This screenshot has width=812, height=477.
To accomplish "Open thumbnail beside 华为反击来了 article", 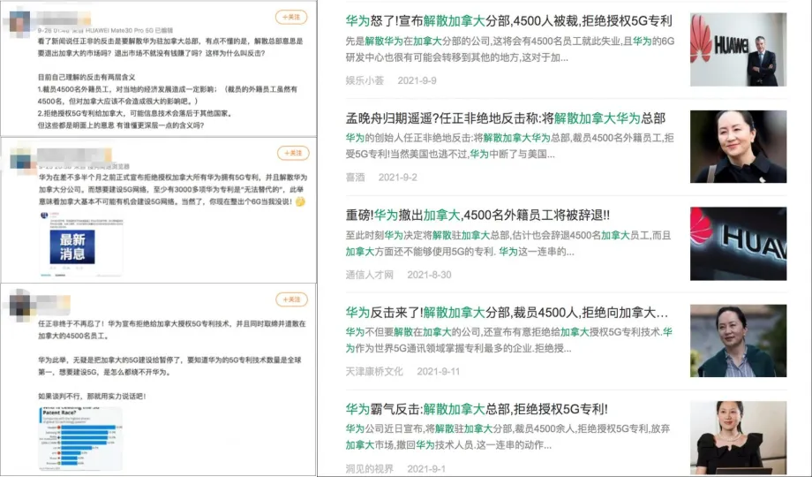I will pyautogui.click(x=738, y=341).
